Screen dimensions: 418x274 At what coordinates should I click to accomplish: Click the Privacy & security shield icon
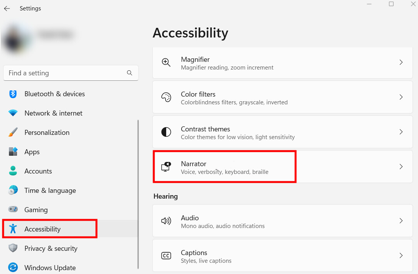[x=13, y=248]
